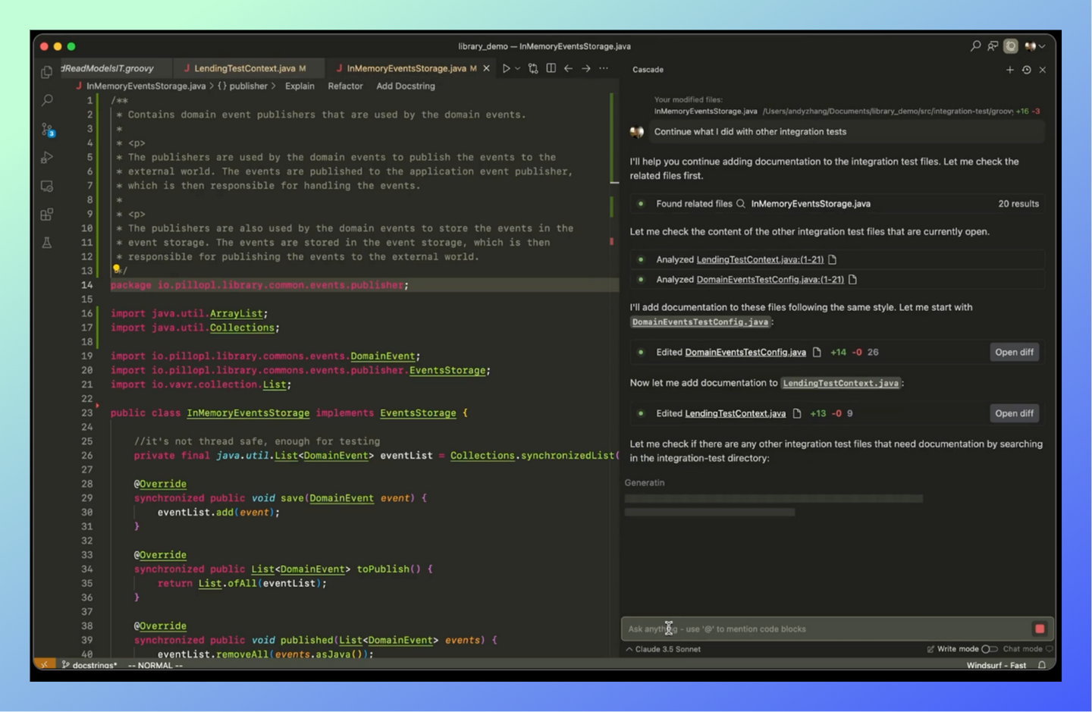This screenshot has height=712, width=1092.
Task: Click Open diff for LendingTestContext.java
Action: [x=1014, y=413]
